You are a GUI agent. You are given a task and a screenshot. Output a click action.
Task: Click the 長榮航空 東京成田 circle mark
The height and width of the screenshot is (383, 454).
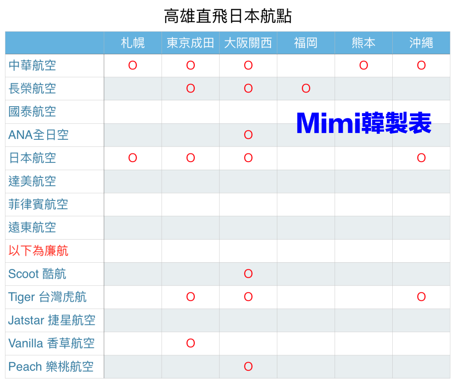(191, 88)
